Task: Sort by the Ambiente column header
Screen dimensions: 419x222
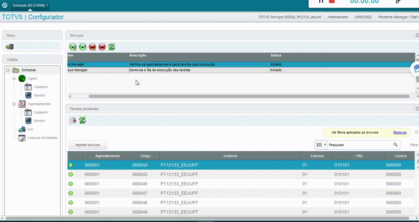Action: (x=230, y=156)
